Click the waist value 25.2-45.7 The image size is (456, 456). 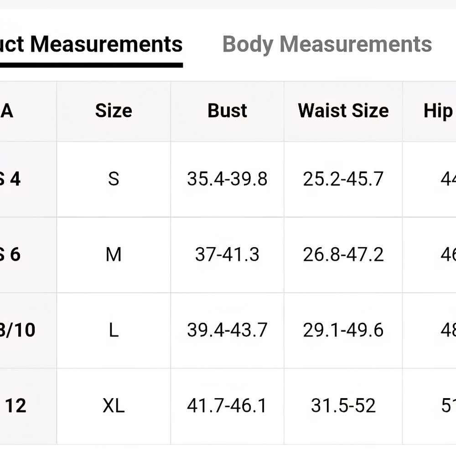pyautogui.click(x=343, y=179)
